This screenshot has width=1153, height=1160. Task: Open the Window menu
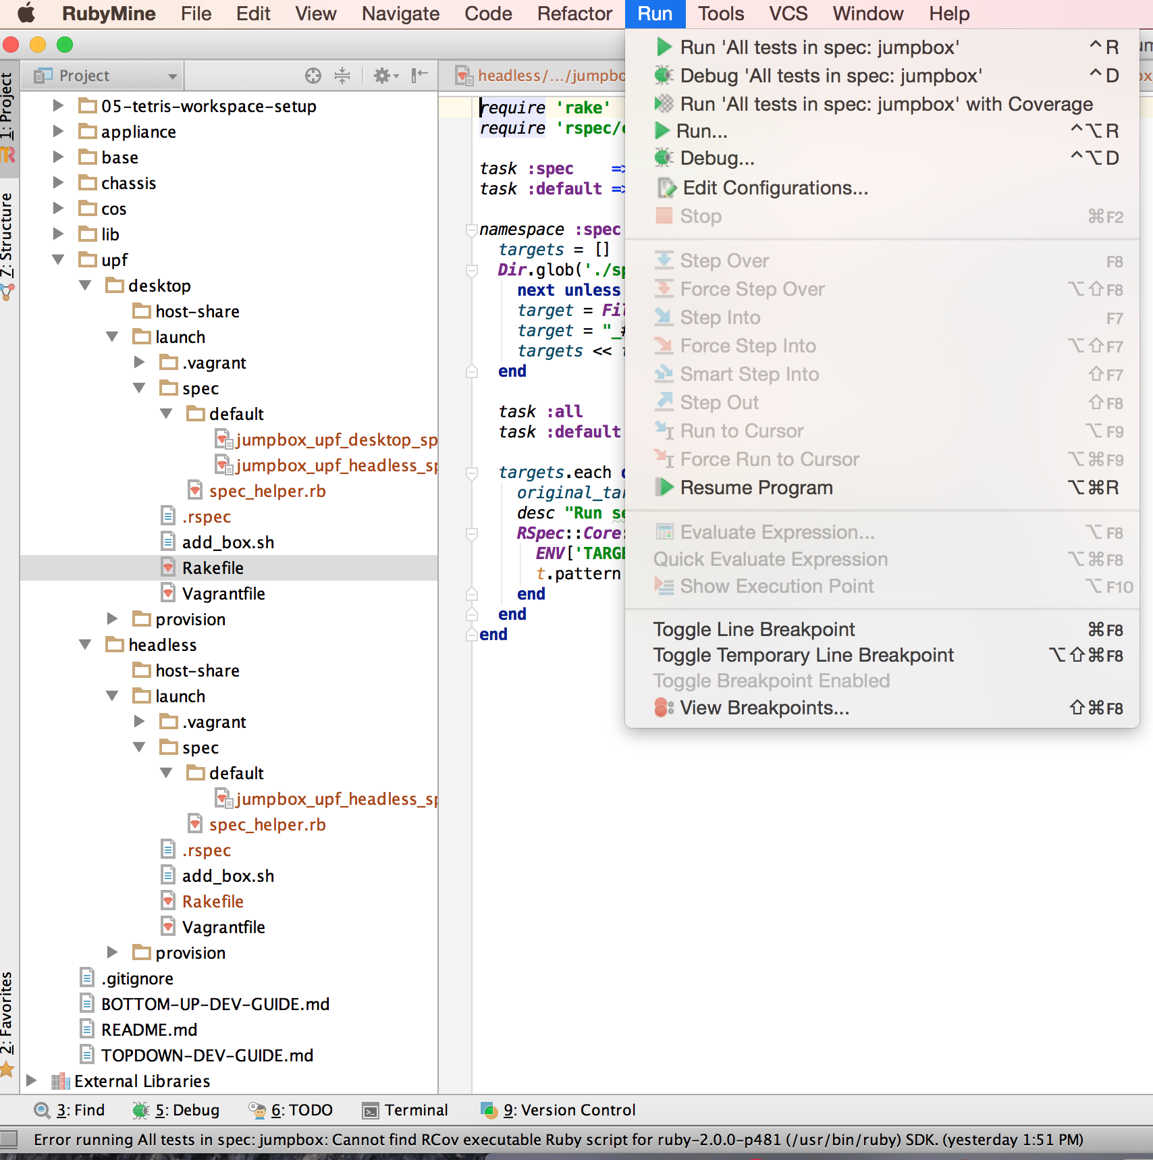pyautogui.click(x=868, y=14)
